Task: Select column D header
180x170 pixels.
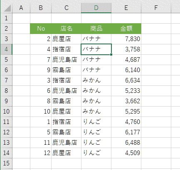Action: click(96, 8)
